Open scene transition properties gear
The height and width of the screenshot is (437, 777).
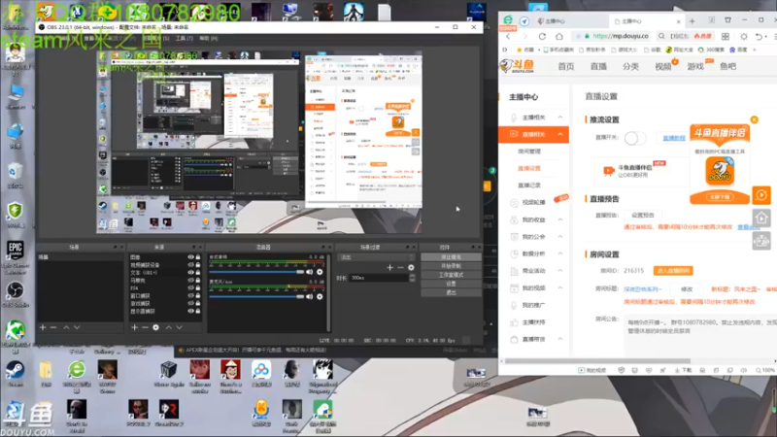click(411, 268)
